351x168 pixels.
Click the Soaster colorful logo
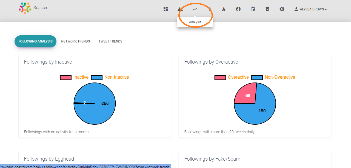click(x=25, y=8)
